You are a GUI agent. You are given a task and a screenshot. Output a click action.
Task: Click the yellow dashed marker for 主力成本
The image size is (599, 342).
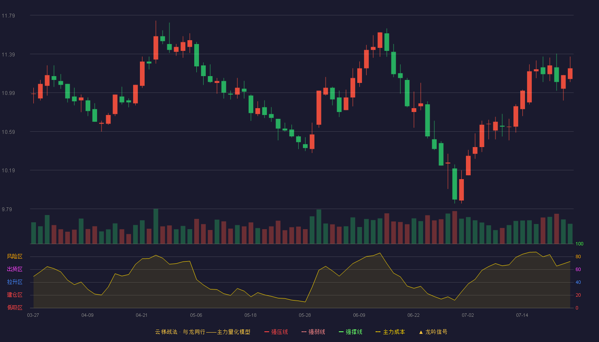tap(378, 332)
